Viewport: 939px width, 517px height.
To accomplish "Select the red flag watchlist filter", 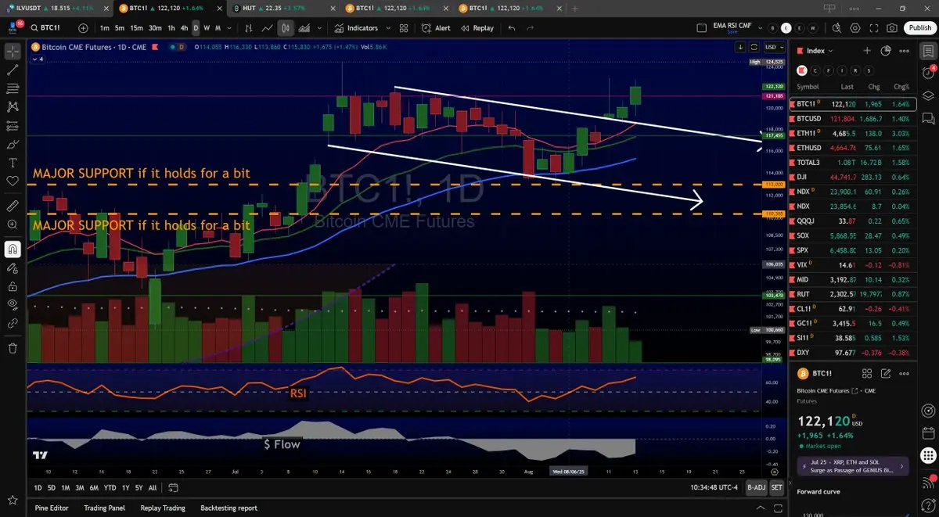I will (x=800, y=70).
